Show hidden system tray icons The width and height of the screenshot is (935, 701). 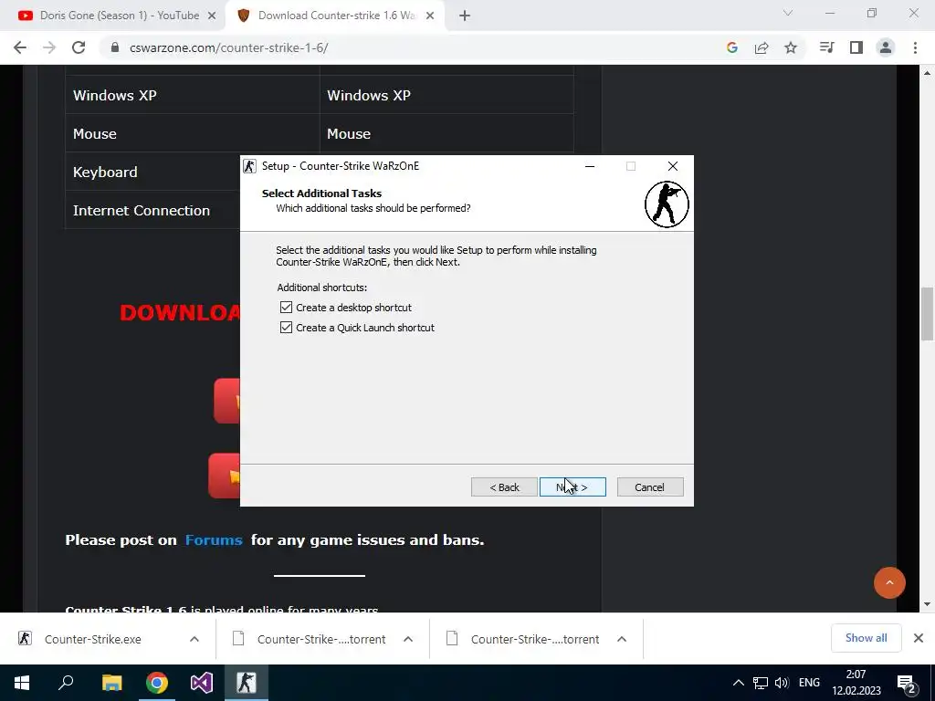pos(738,683)
